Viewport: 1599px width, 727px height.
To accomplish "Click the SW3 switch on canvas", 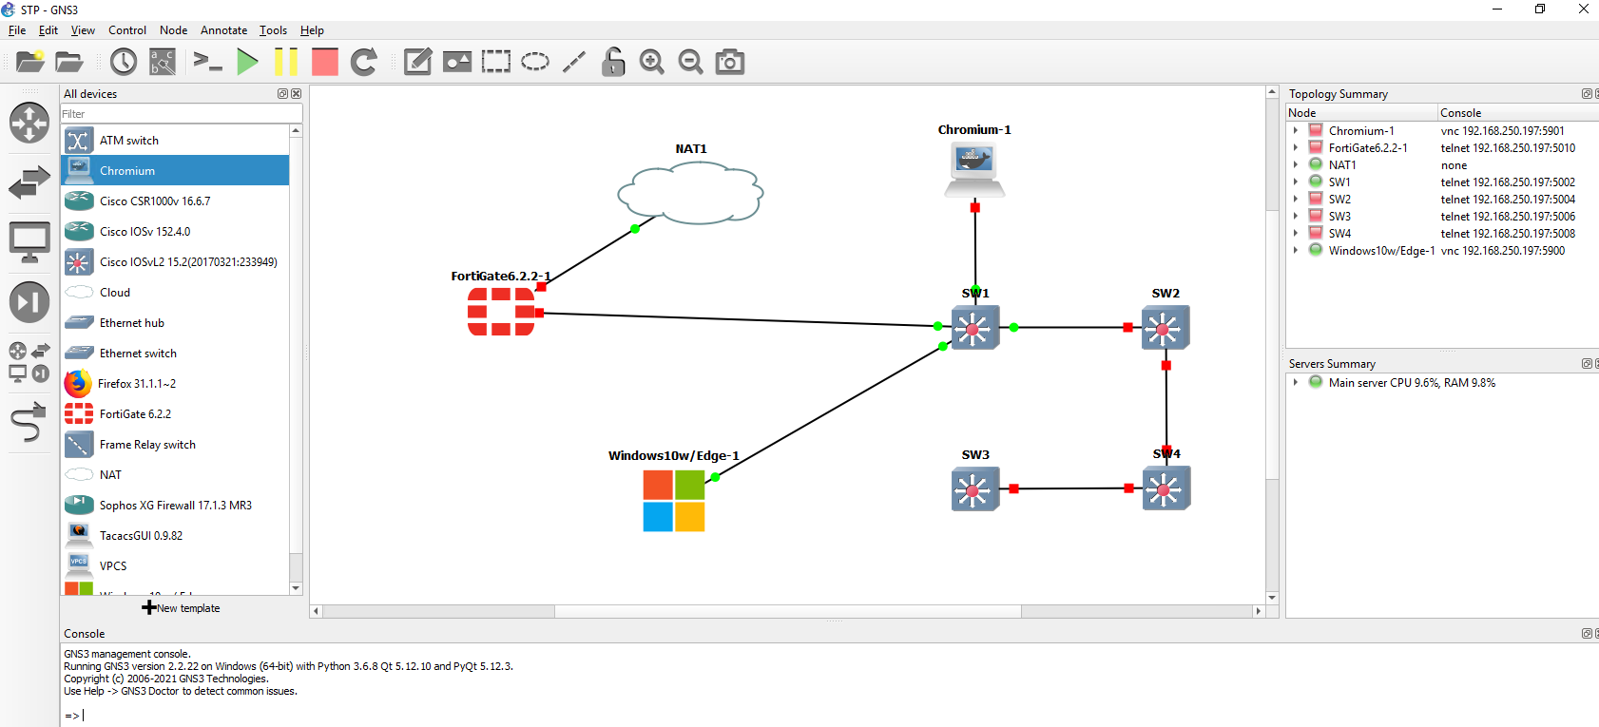I will click(x=975, y=488).
